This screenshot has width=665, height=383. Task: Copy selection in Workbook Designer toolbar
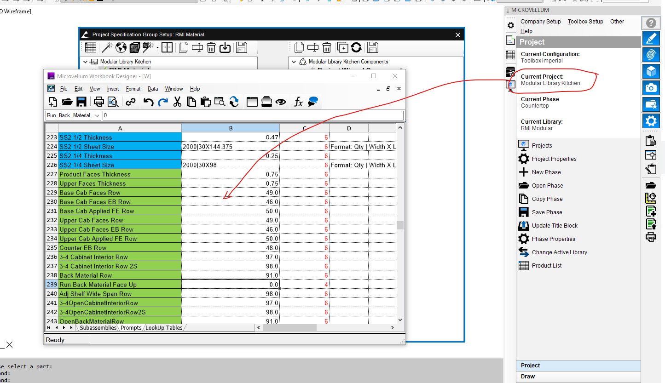click(191, 102)
